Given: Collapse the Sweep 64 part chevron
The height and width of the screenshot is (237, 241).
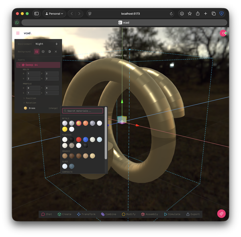Looking at the screenshot, I should pyautogui.click(x=19, y=65).
